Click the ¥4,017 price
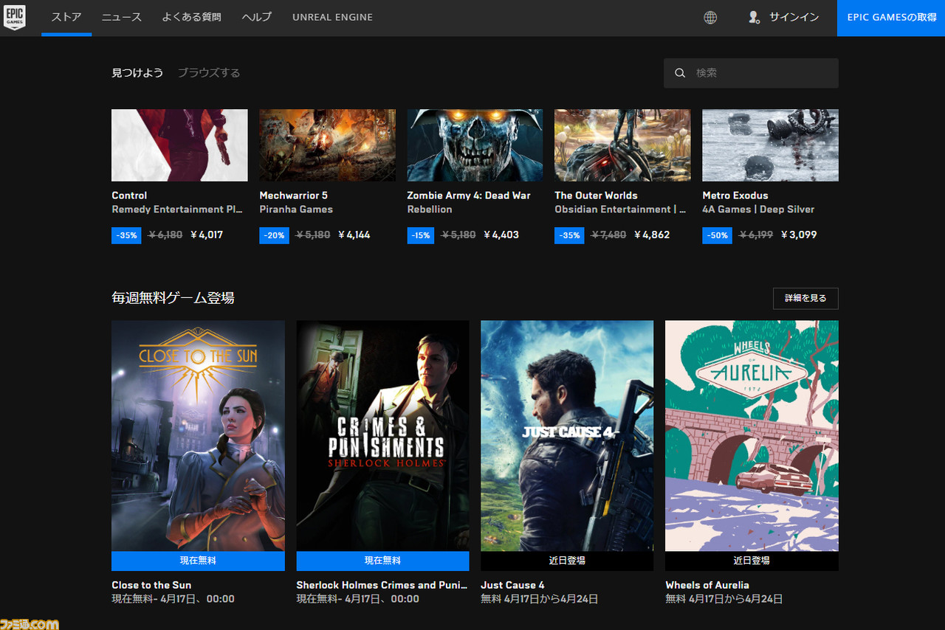The height and width of the screenshot is (630, 945). pyautogui.click(x=207, y=235)
